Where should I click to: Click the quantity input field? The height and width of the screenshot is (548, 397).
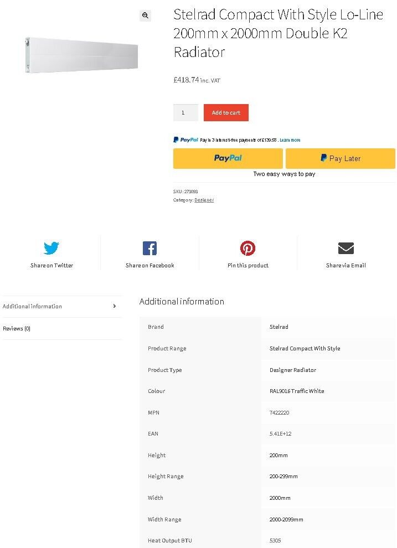pos(185,112)
